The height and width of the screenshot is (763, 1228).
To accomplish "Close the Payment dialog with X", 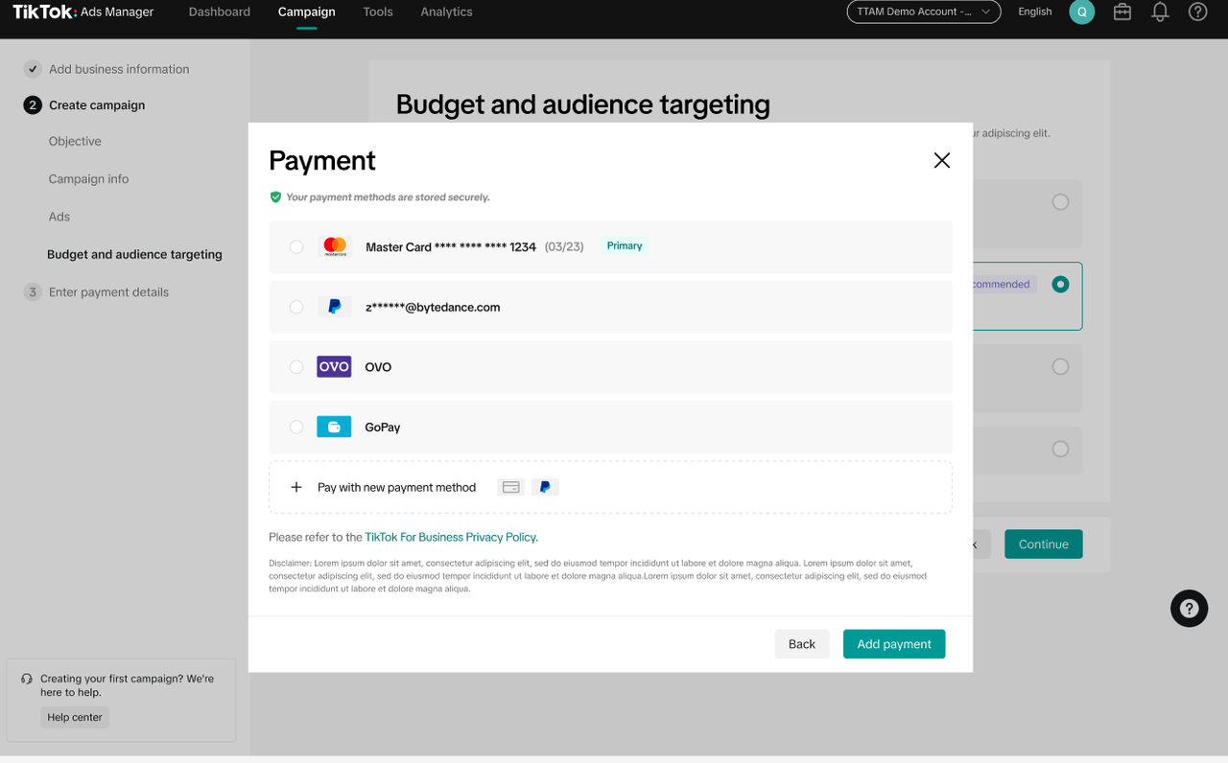I will click(942, 160).
